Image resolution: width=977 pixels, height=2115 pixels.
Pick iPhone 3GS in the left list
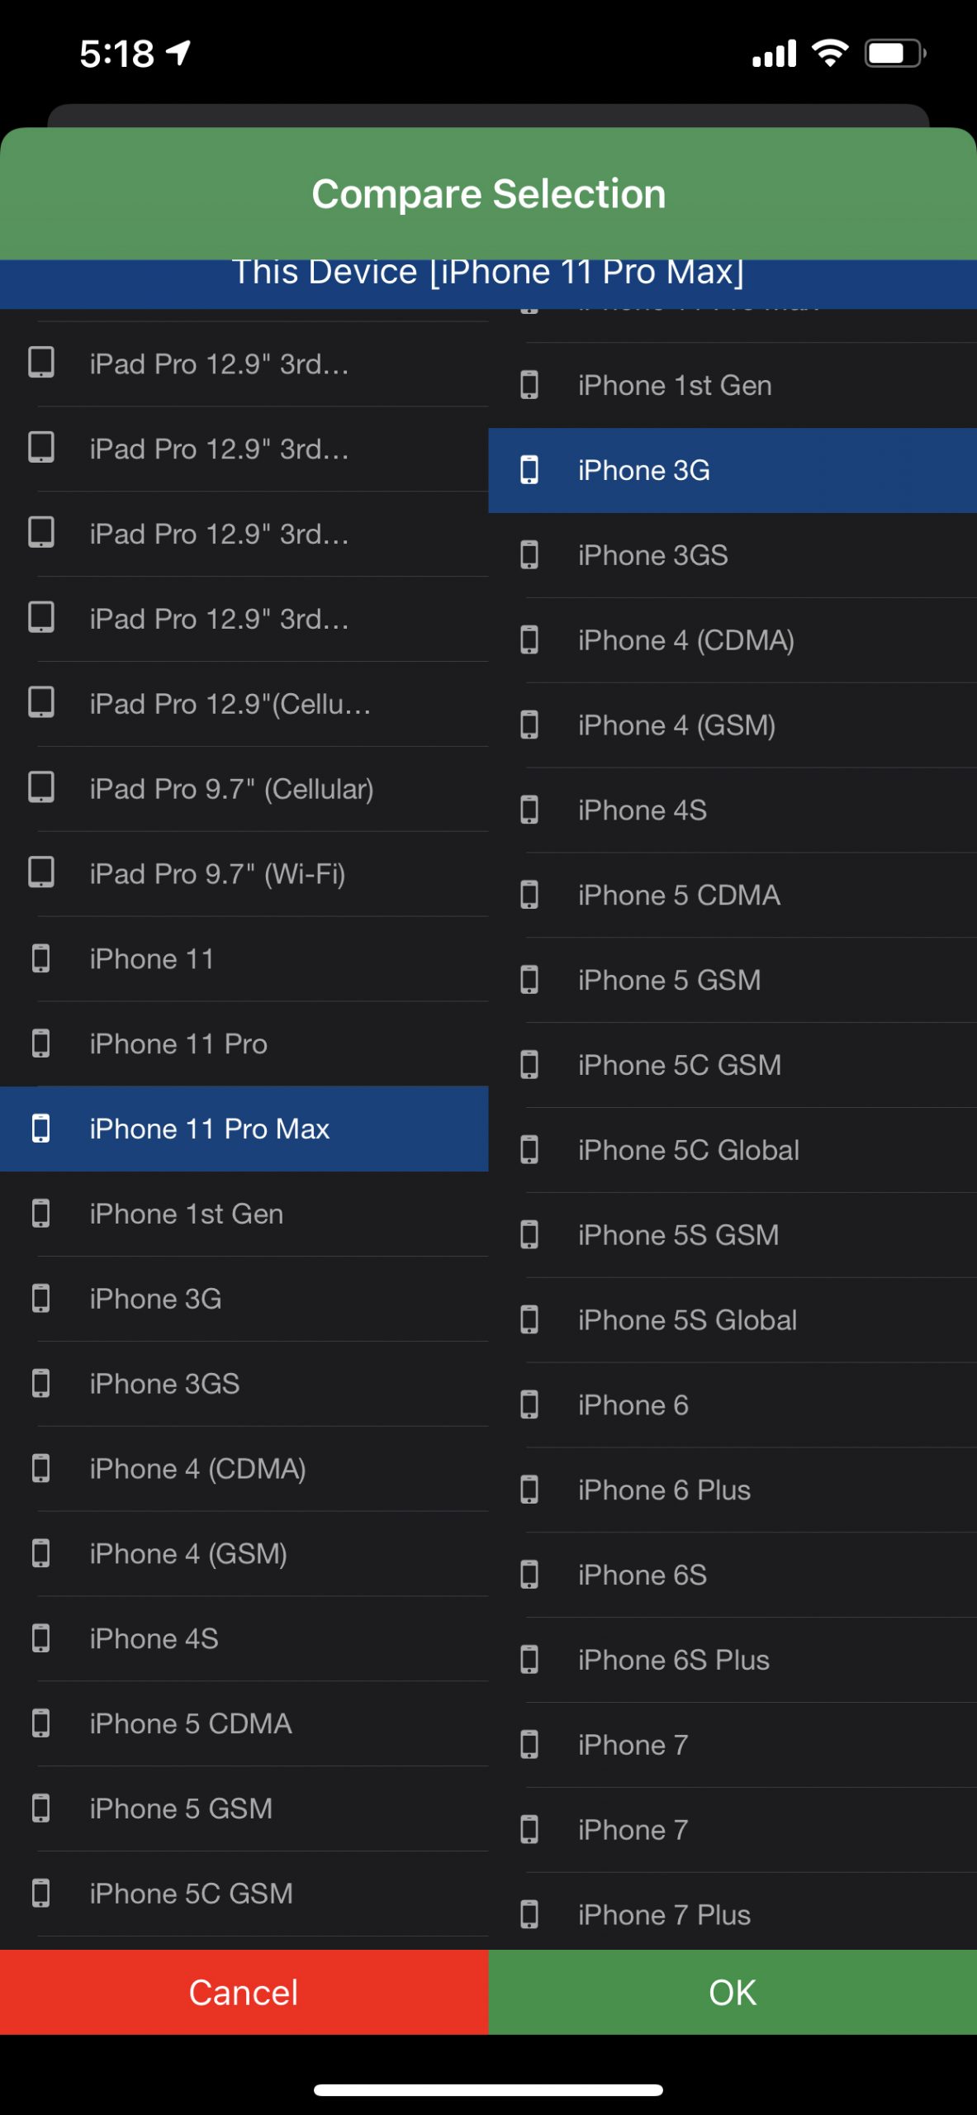[164, 1383]
